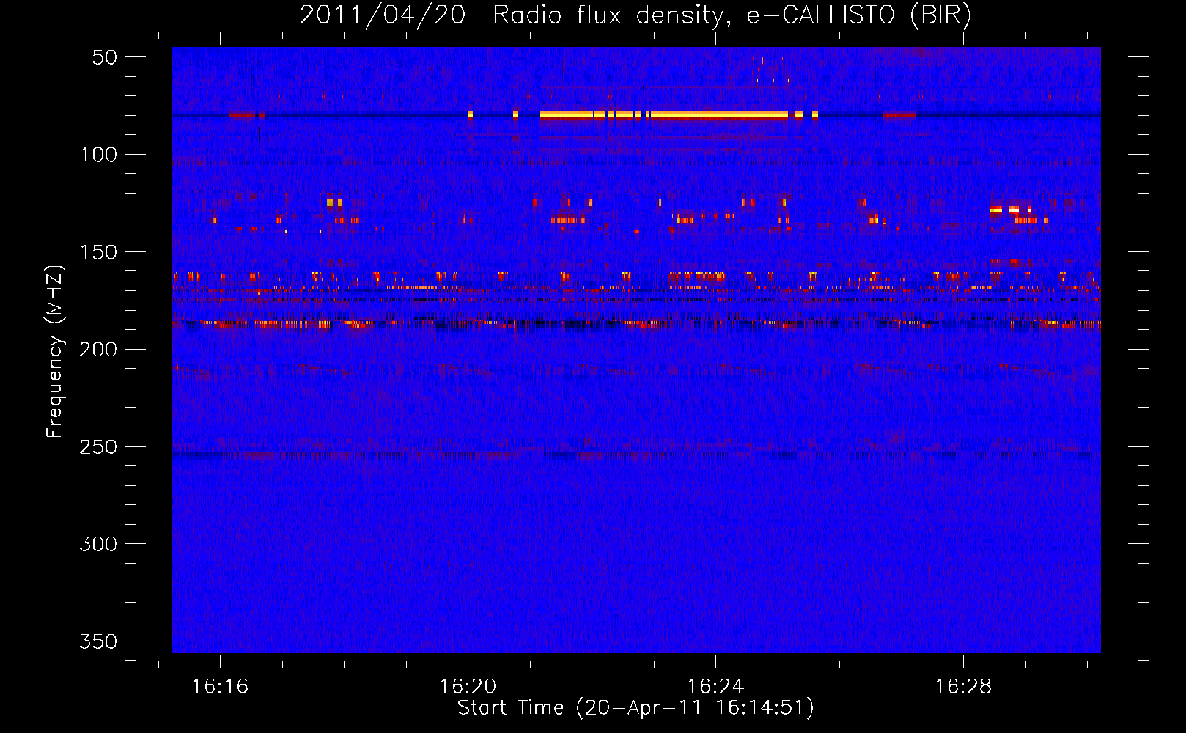
Task: Click the frequency tick label "350"
Action: click(x=98, y=641)
